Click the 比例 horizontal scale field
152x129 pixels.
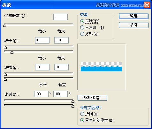pos(41,94)
